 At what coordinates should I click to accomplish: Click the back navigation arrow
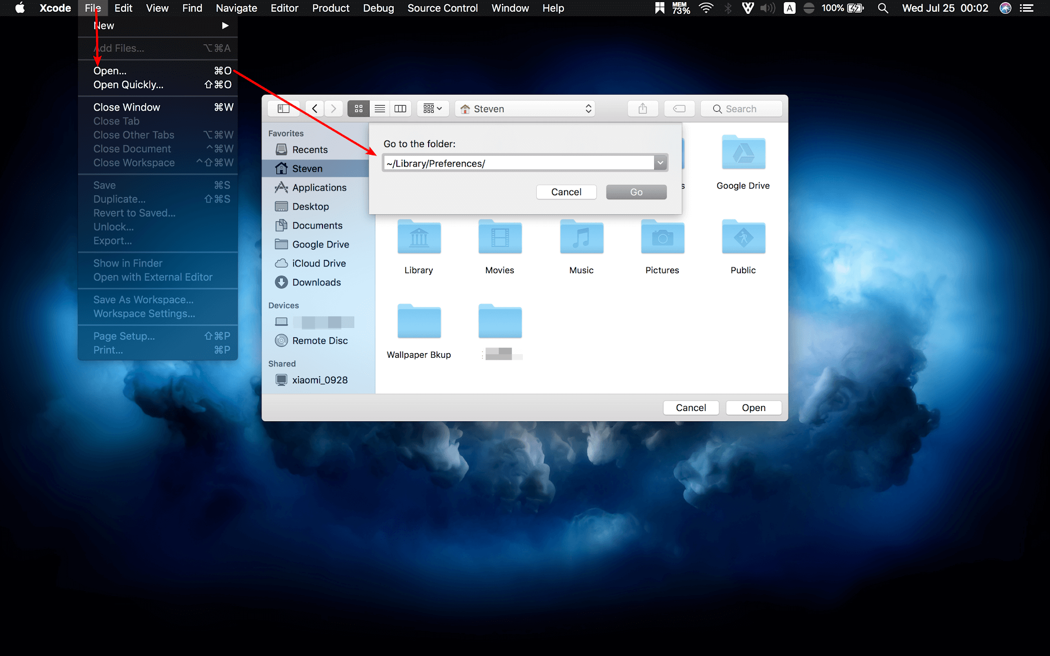coord(315,109)
